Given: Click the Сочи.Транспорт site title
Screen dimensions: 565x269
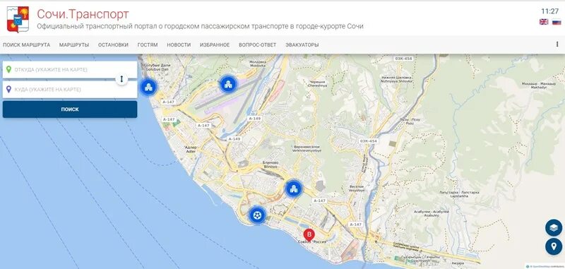Looking at the screenshot, I should 83,14.
